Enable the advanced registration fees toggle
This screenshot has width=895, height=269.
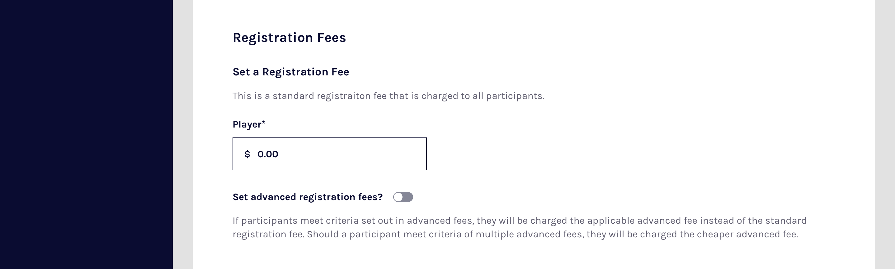pos(403,197)
